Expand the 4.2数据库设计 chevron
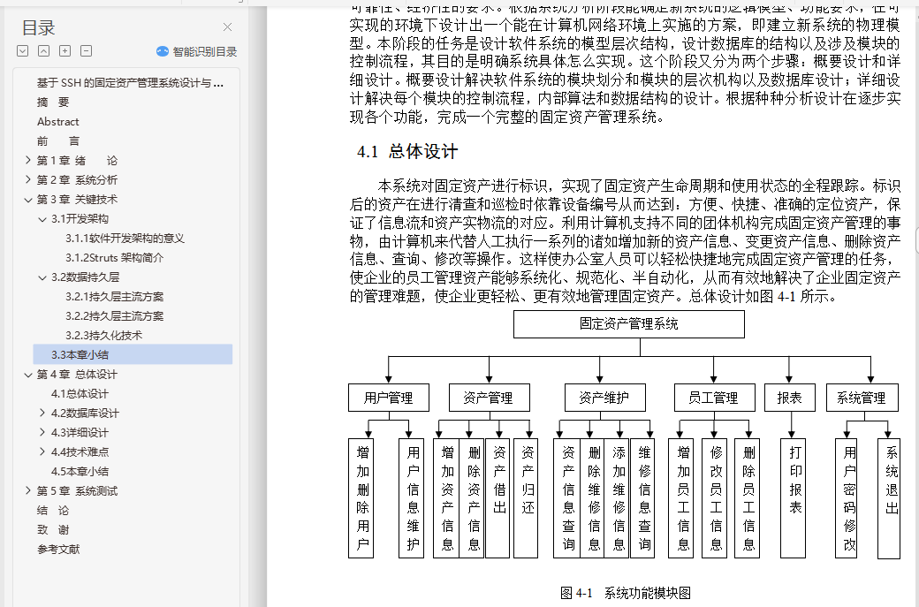 point(42,413)
